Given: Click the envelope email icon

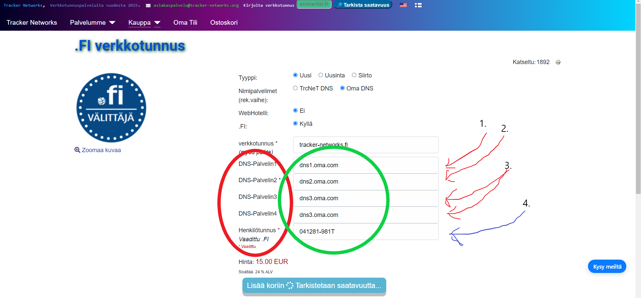Looking at the screenshot, I should (148, 5).
